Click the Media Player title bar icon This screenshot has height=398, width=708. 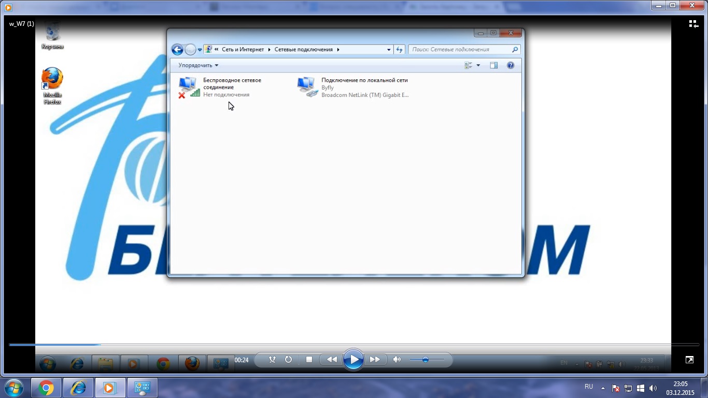coord(8,7)
